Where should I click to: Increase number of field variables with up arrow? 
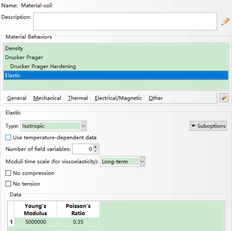tap(96, 147)
